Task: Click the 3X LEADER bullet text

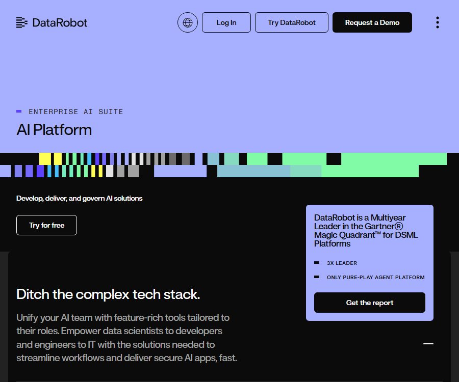Action: click(342, 263)
